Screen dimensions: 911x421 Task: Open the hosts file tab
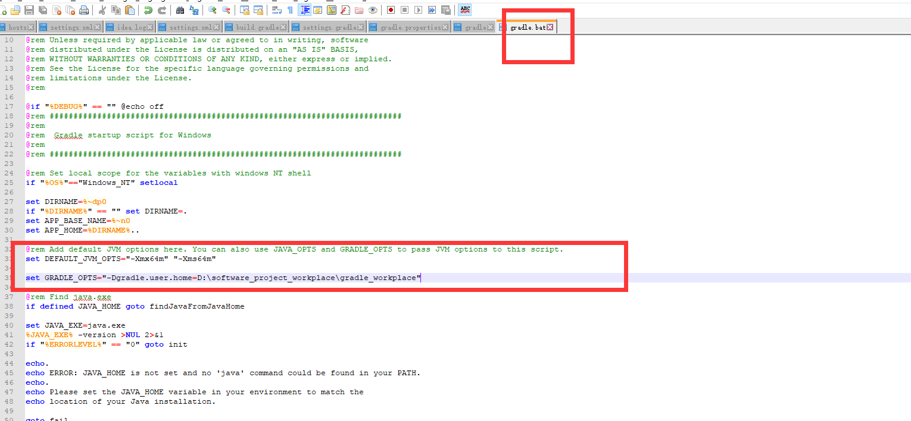[17, 27]
